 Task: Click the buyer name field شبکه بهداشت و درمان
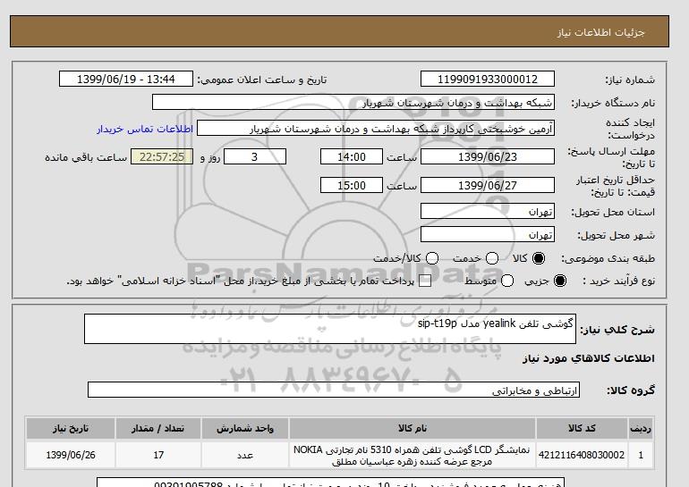pyautogui.click(x=353, y=102)
